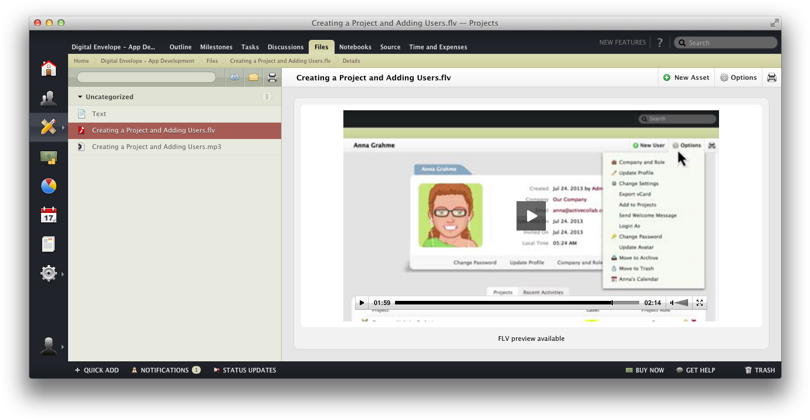Viewport: 810px width, 420px height.
Task: Click the Files breadcrumb link
Action: (x=212, y=61)
